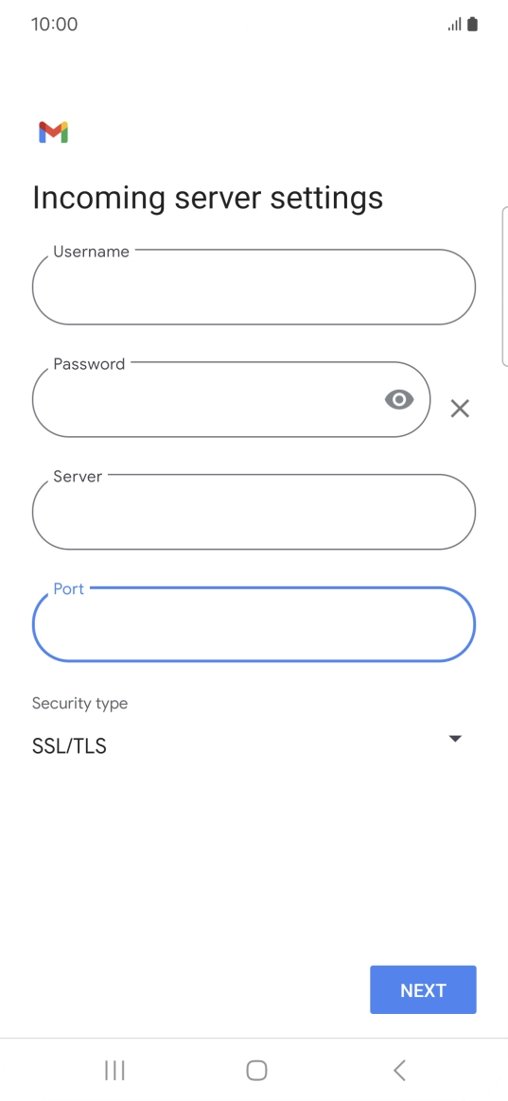Tap the Security type label
Image resolution: width=508 pixels, height=1101 pixels.
pyautogui.click(x=80, y=703)
